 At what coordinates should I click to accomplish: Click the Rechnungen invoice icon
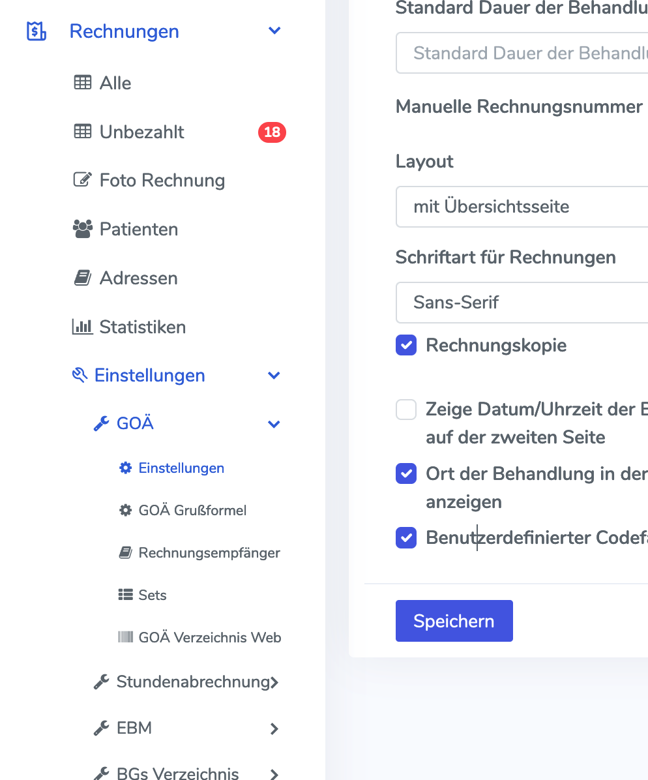(36, 31)
